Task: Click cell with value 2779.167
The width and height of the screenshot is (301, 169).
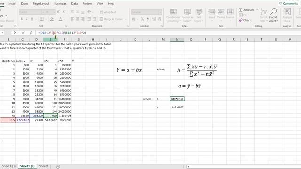Action: [23, 120]
